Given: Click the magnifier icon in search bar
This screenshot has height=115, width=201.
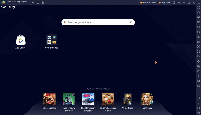Looking at the screenshot, I should click(131, 22).
